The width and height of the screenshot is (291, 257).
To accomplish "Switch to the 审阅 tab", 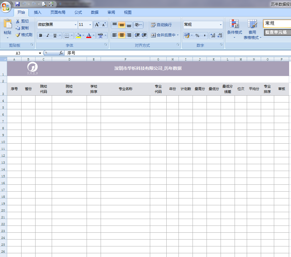I will tap(111, 12).
